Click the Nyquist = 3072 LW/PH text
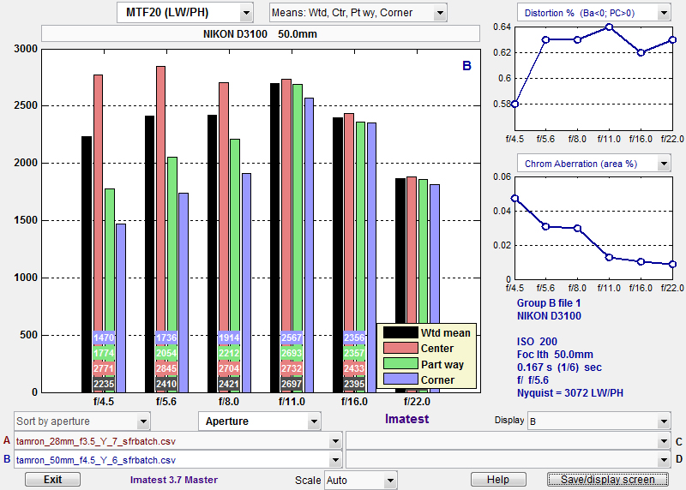This screenshot has width=686, height=490. coord(570,393)
